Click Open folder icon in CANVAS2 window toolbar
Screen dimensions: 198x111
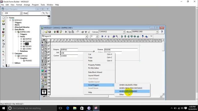[46, 32]
